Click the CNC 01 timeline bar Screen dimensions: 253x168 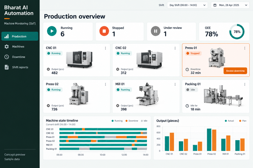click(103, 129)
